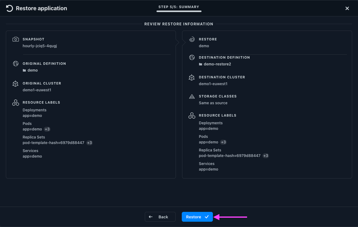Click the Original Definition globe icon
The height and width of the screenshot is (227, 358).
[15, 63]
